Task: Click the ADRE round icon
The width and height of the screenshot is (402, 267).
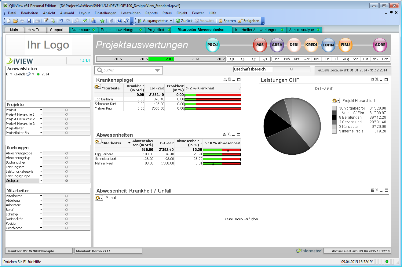Action: (380, 45)
